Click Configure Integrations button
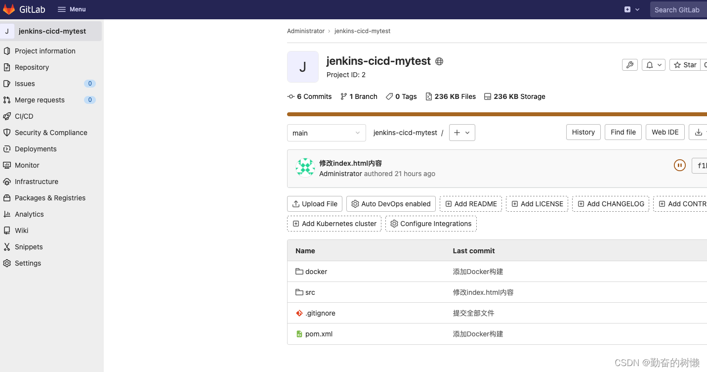707x372 pixels. 431,224
